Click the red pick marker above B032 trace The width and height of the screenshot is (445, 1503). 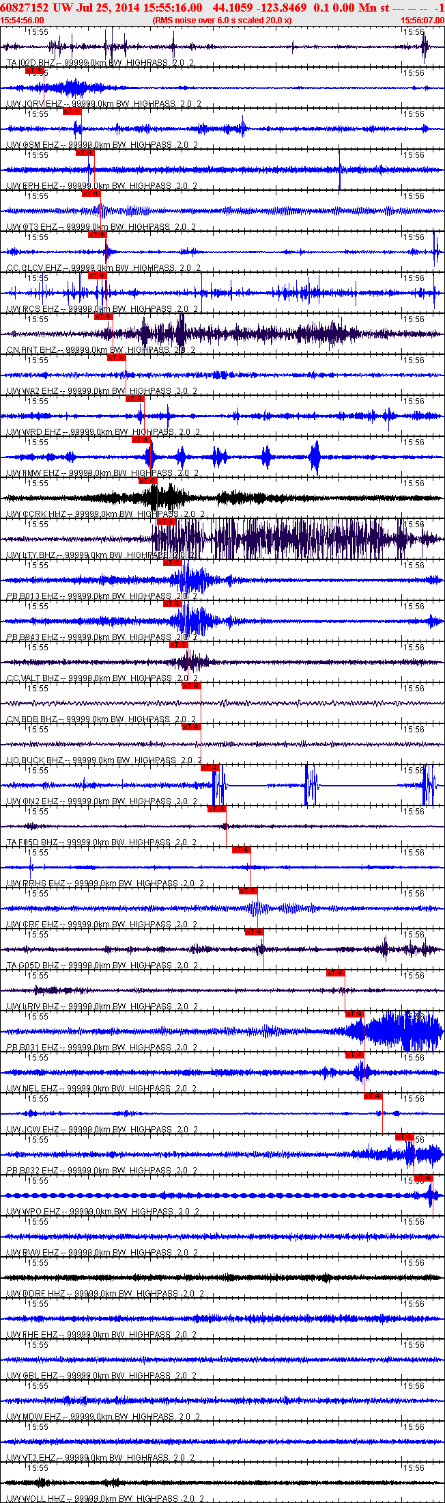click(405, 1136)
